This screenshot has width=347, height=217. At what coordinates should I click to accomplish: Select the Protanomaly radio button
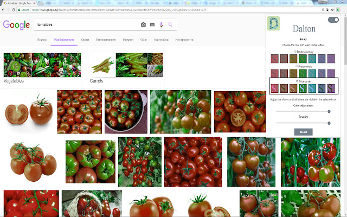(x=295, y=66)
